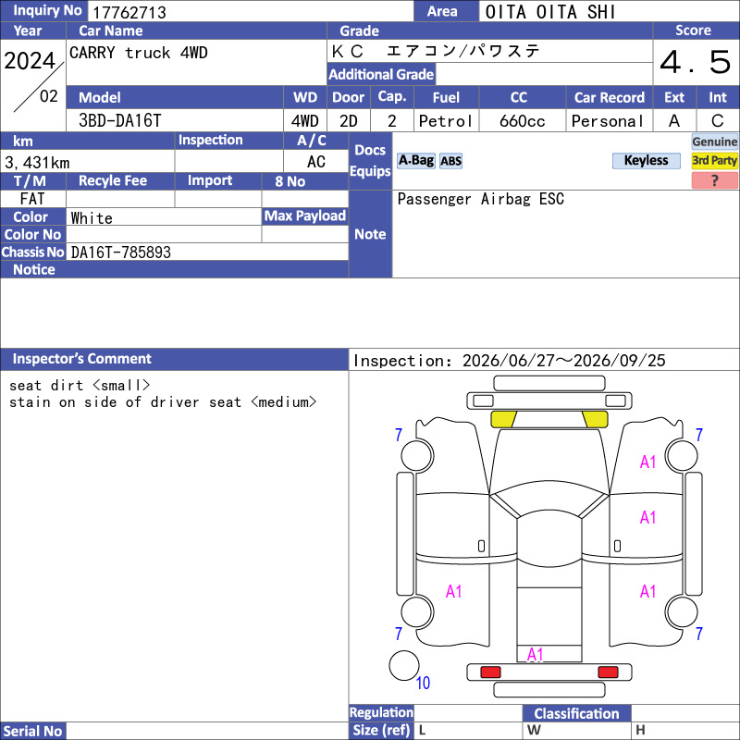Click the A1 mark on tailgate
Image resolution: width=740 pixels, height=740 pixels.
coord(536,654)
